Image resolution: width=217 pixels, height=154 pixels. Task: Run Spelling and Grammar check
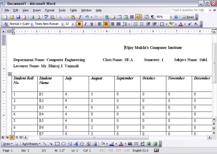(46, 17)
